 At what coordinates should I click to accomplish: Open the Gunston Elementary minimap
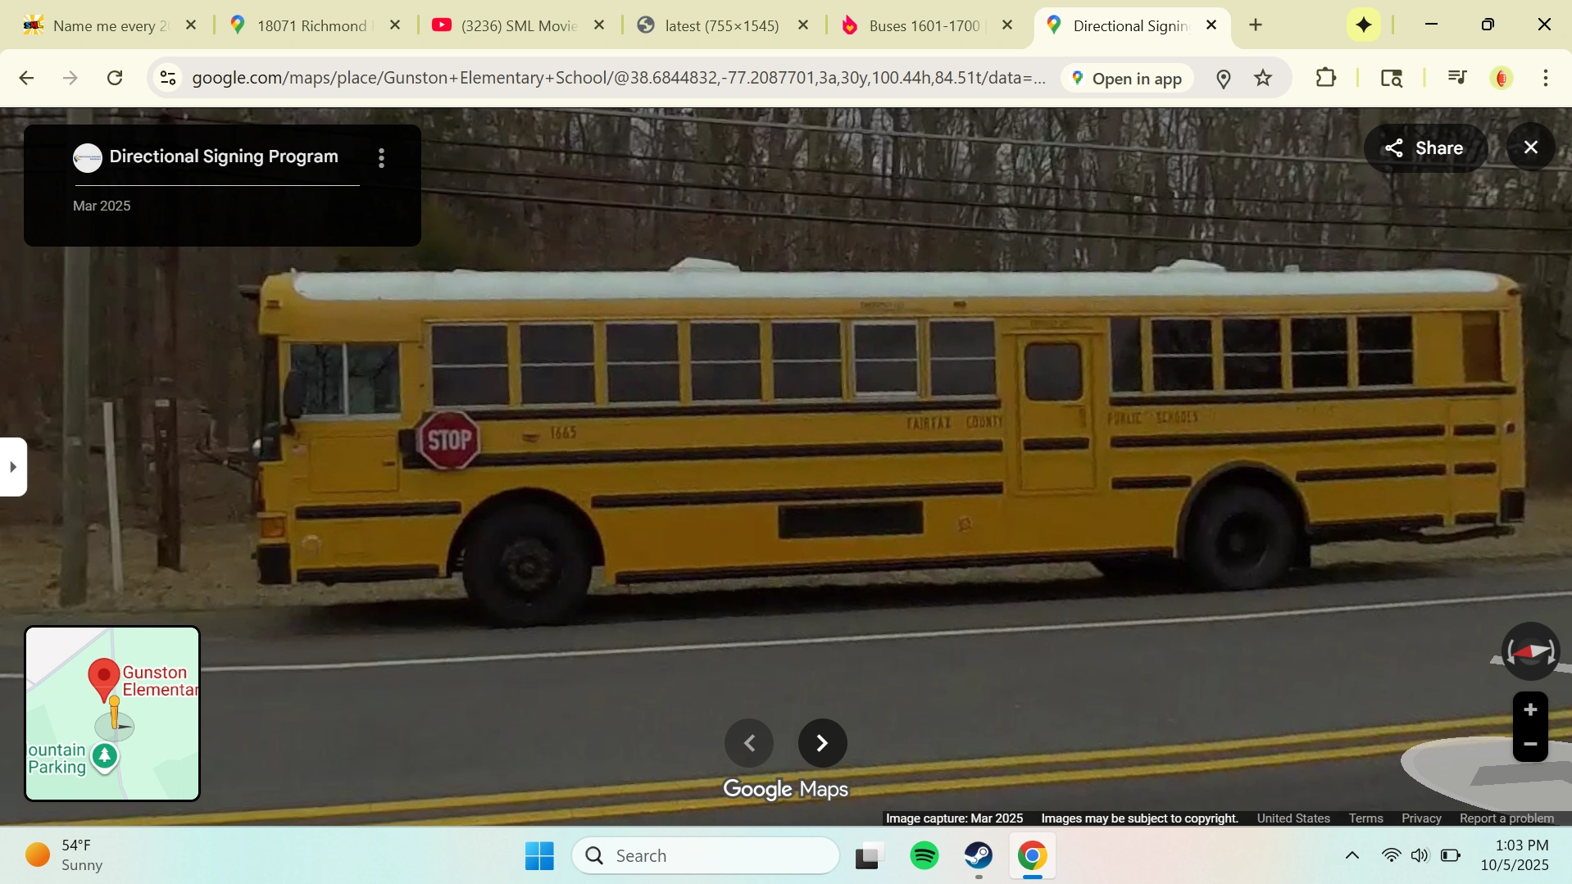112,714
